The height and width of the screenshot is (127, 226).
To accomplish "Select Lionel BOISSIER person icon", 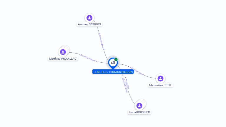I will (x=139, y=106).
